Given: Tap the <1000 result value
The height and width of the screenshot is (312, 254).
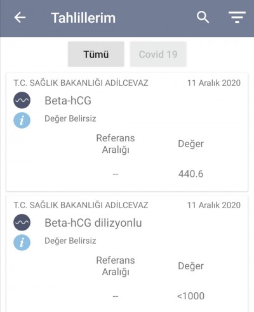Looking at the screenshot, I should click(x=190, y=296).
